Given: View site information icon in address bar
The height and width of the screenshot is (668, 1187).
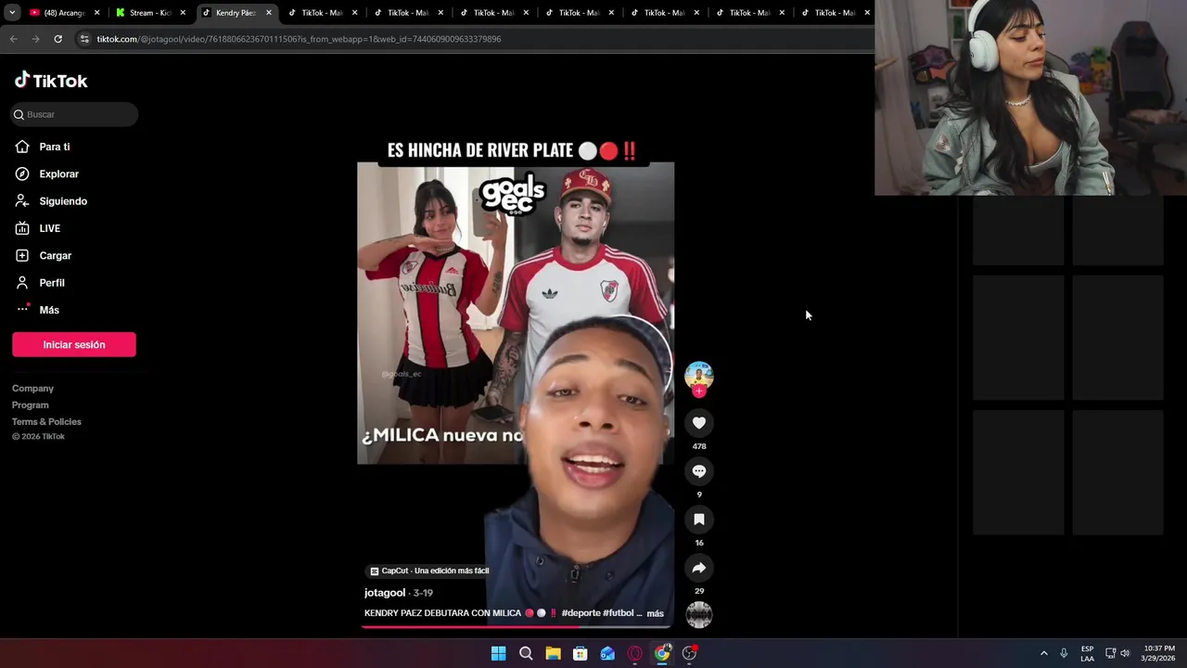Looking at the screenshot, I should click(x=84, y=39).
